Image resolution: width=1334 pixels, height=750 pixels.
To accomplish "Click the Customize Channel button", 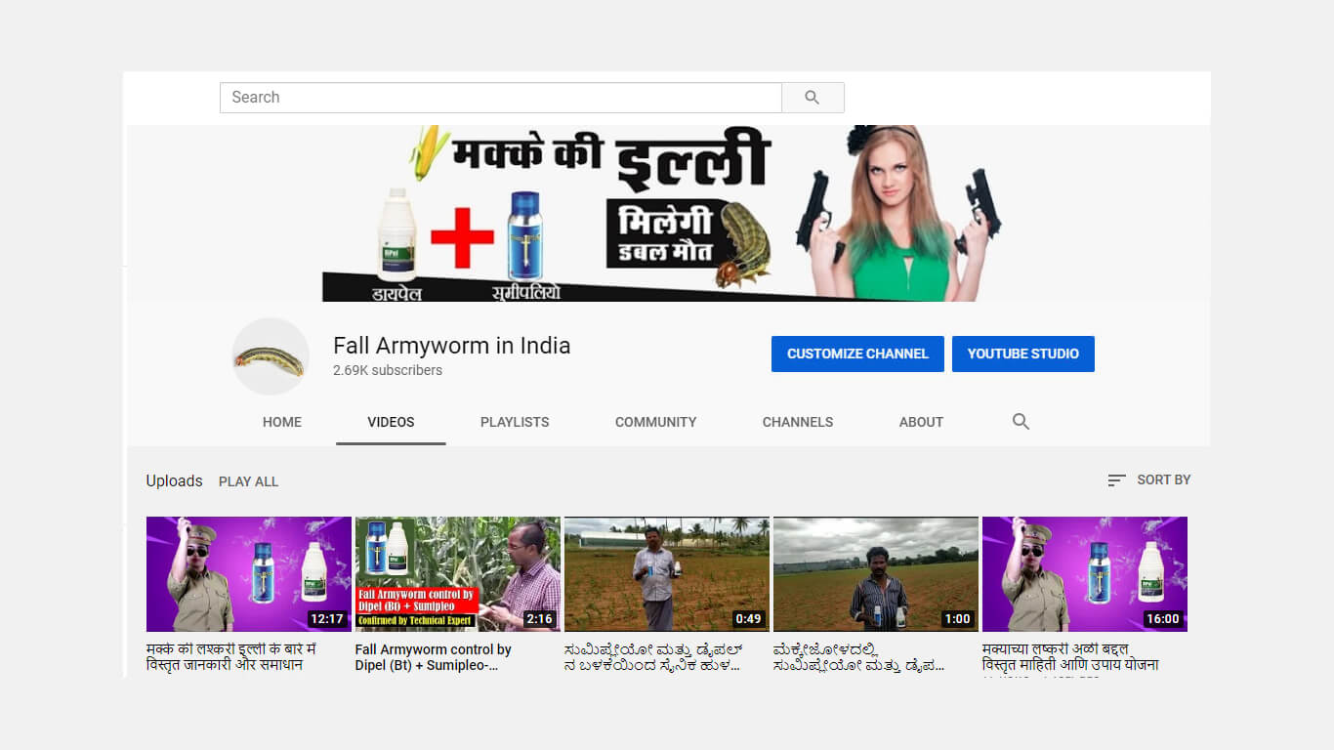I will pos(857,354).
